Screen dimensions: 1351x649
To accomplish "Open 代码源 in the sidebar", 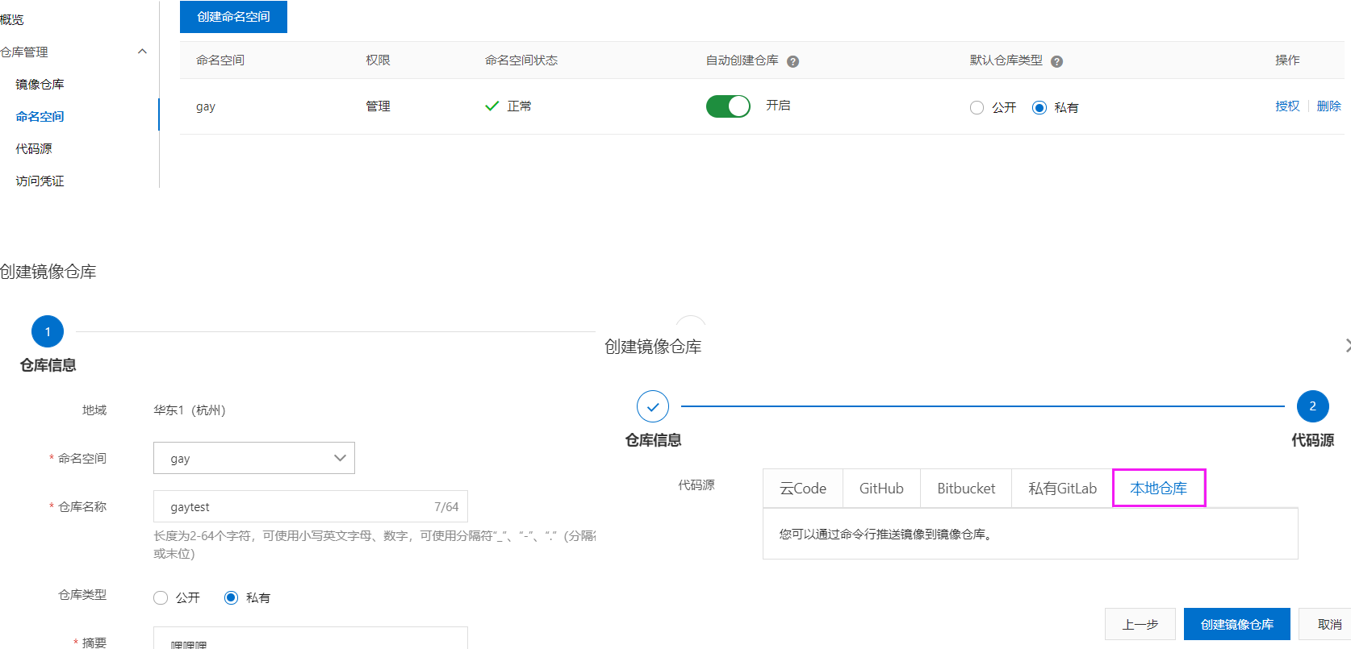I will pyautogui.click(x=34, y=148).
